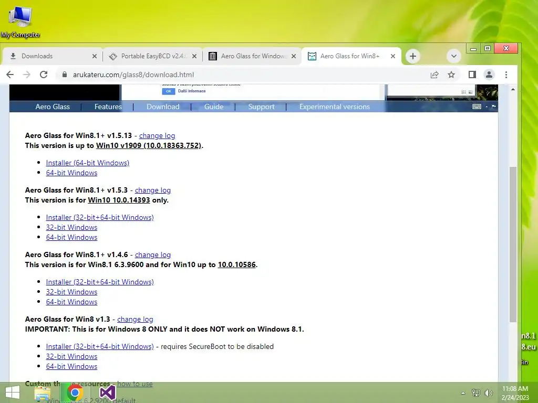This screenshot has height=403, width=538.
Task: Open Chrome side panel
Action: point(472,75)
